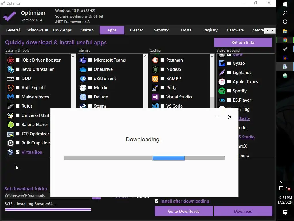Check the Microsoft Teams checkbox
The width and height of the screenshot is (294, 221).
90,60
